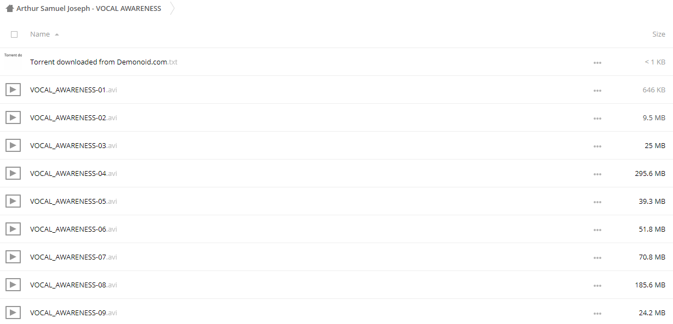Image resolution: width=673 pixels, height=324 pixels.
Task: Click the video icon for VOCAL_AWARENESS-01.avi
Action: pyautogui.click(x=13, y=90)
